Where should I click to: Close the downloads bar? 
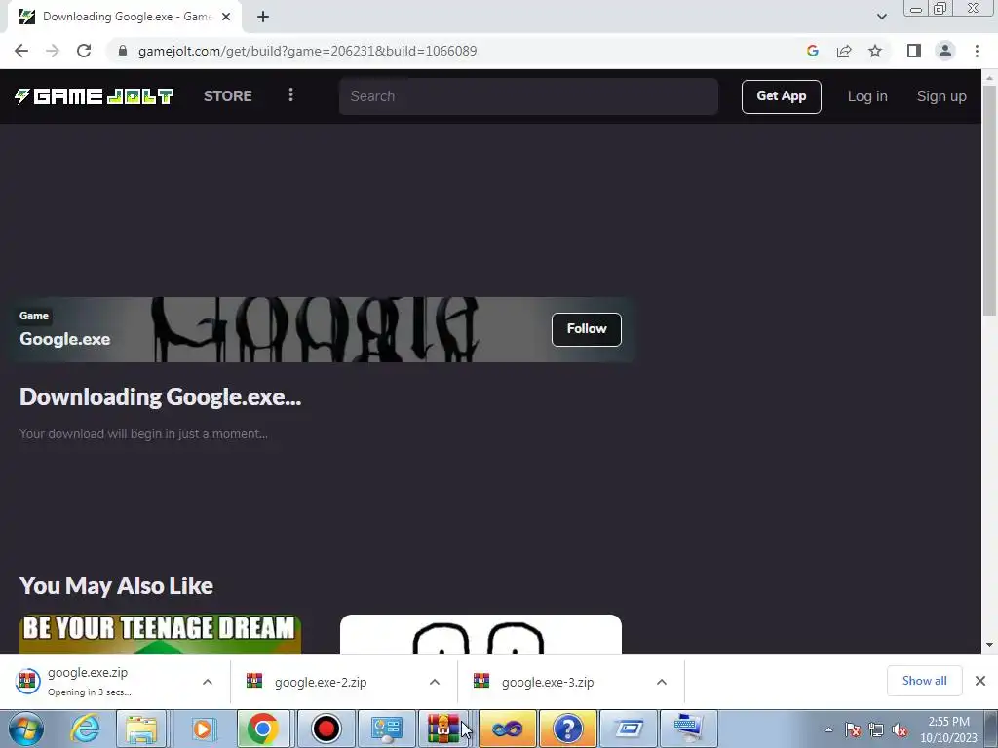click(980, 681)
